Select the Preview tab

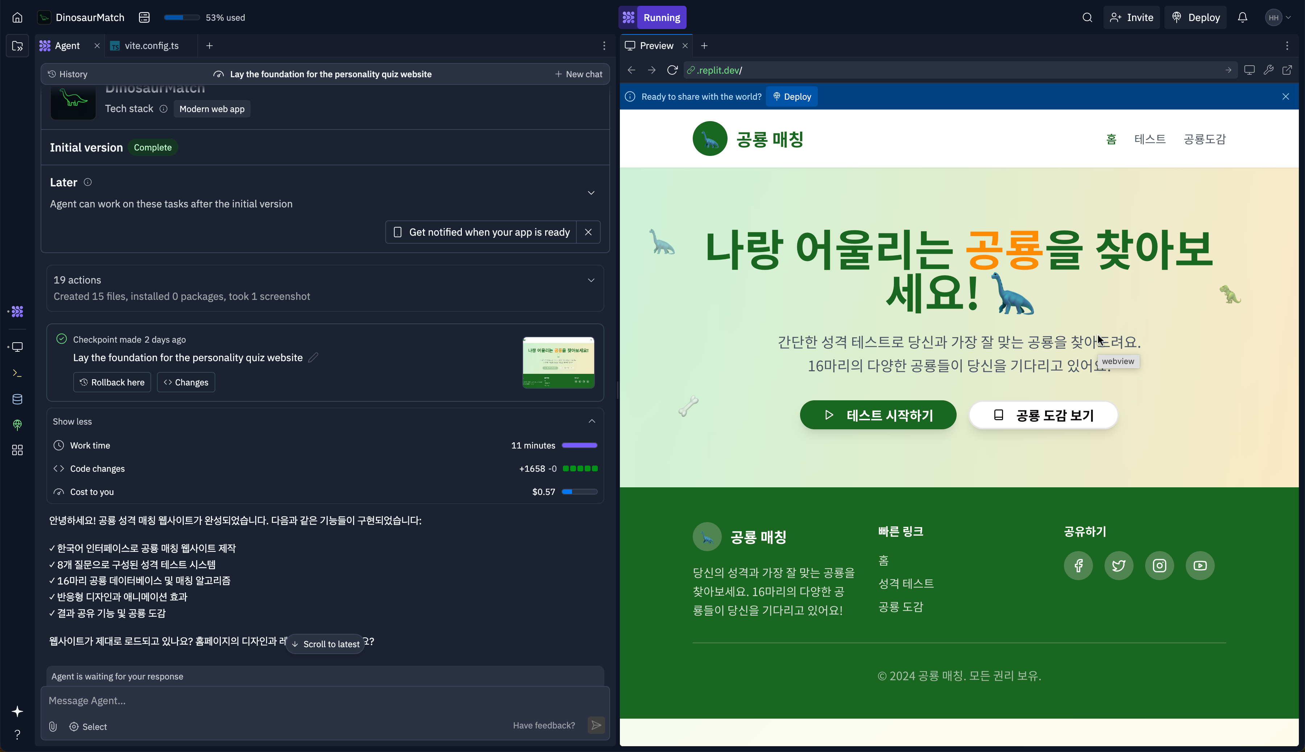click(656, 46)
